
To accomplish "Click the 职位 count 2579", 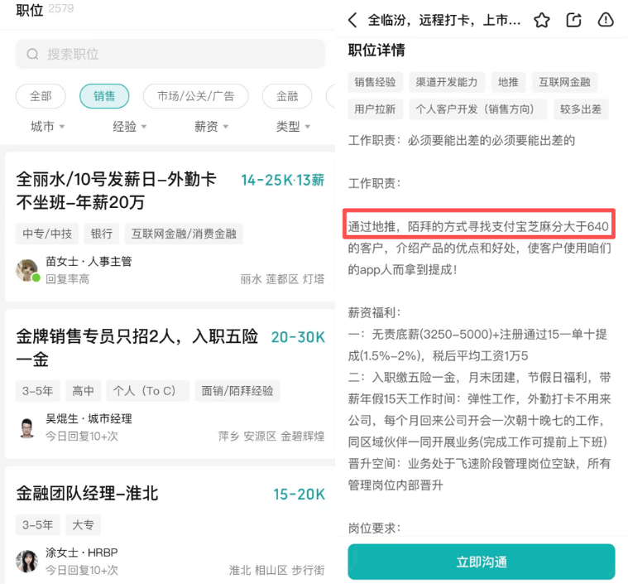I will pos(61,8).
